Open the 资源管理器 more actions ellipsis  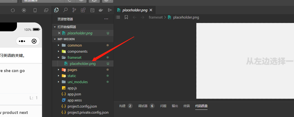[x=106, y=19]
